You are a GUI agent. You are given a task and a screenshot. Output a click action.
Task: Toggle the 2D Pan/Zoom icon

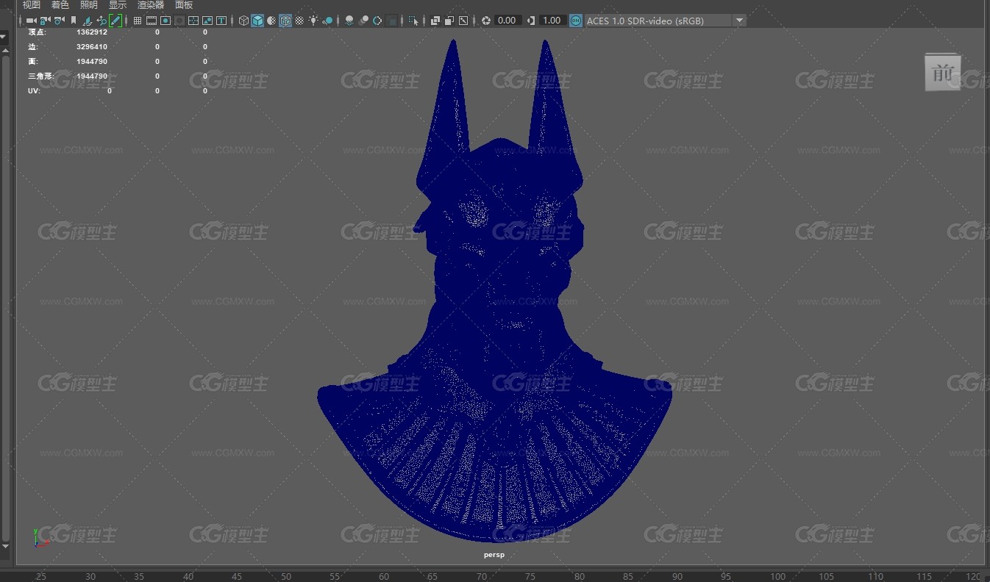click(102, 21)
